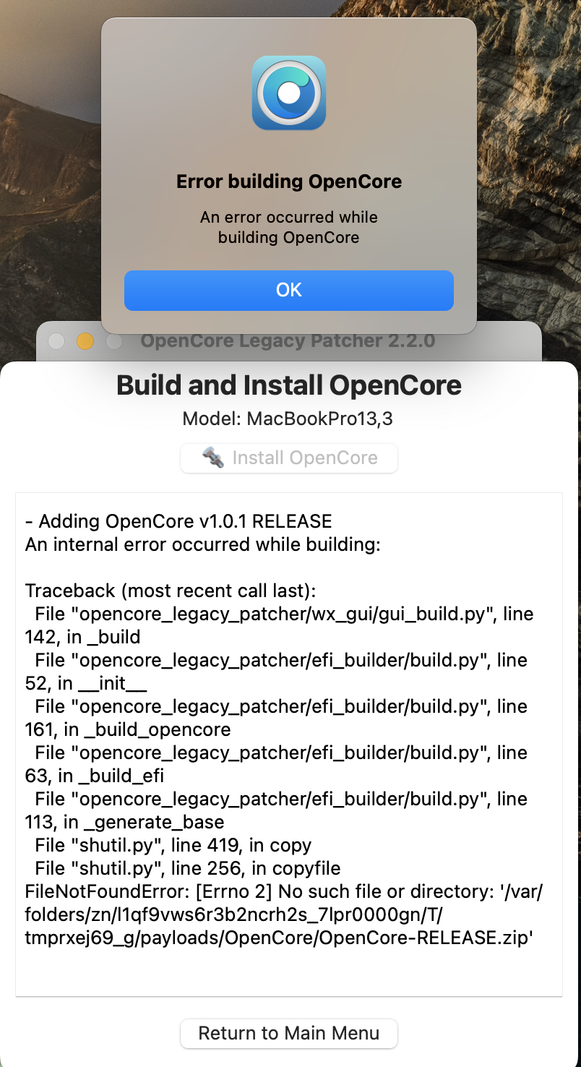Click the 'Traceback (most recent call last)' line
The width and height of the screenshot is (581, 1067).
click(x=171, y=591)
